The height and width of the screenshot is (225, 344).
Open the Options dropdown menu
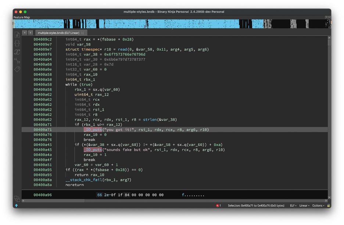[318, 206]
